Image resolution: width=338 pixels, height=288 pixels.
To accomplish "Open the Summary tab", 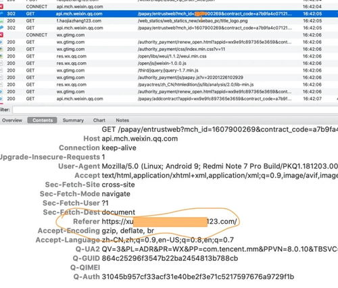I will [73, 120].
